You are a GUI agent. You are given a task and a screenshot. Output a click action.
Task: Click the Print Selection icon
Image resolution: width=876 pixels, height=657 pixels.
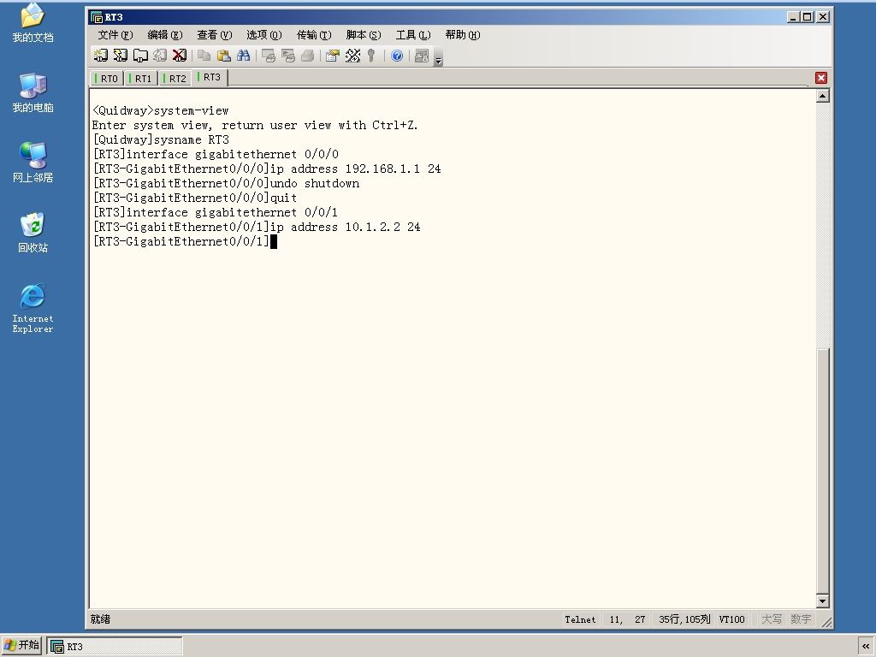pyautogui.click(x=288, y=56)
